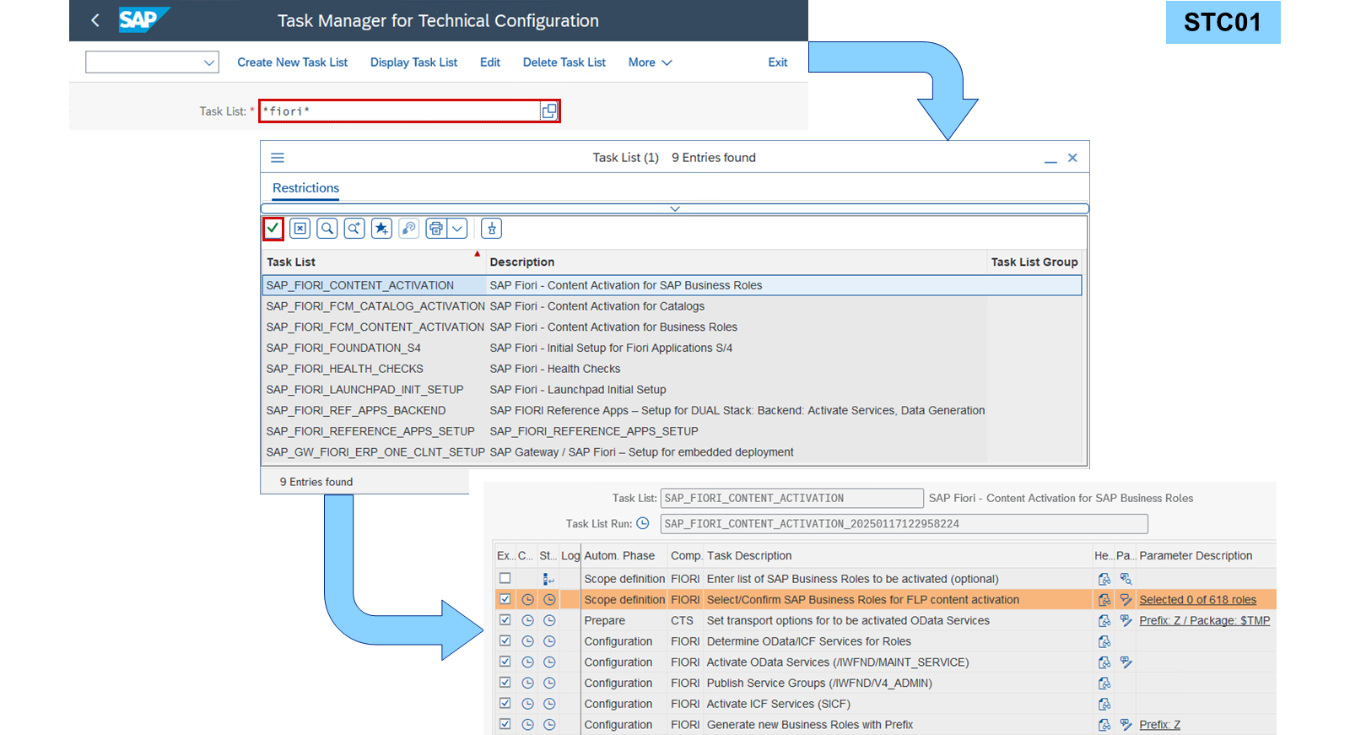Open parameter icon for Set transport options row
The image size is (1350, 735).
click(x=1126, y=620)
